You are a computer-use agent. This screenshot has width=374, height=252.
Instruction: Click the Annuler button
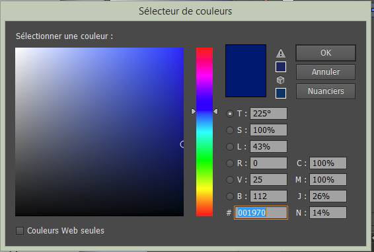pos(326,72)
